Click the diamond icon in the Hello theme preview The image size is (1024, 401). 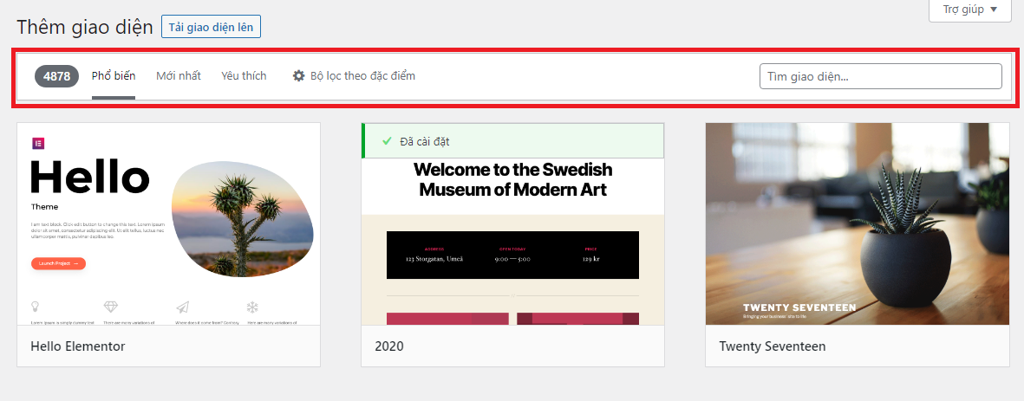(x=110, y=307)
